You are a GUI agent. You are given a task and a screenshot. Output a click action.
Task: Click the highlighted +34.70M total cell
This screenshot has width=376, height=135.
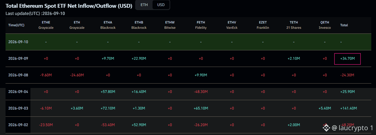pyautogui.click(x=347, y=59)
